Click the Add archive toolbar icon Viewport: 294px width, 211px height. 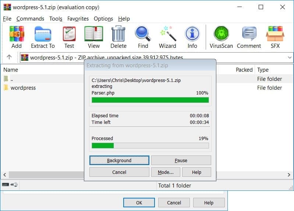(x=17, y=34)
